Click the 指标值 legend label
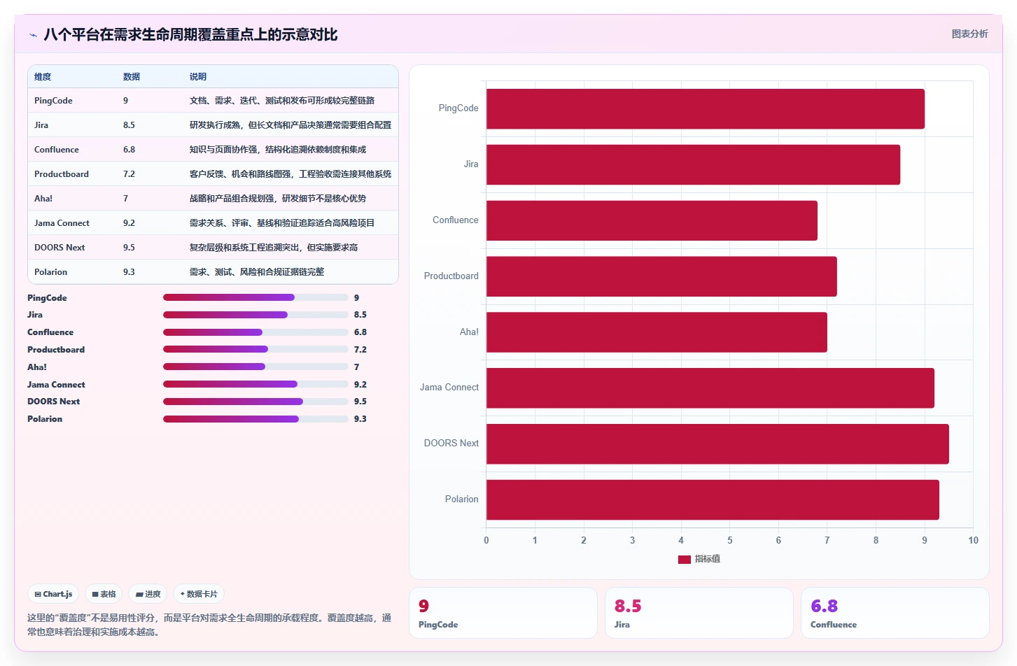The image size is (1017, 666). click(708, 559)
